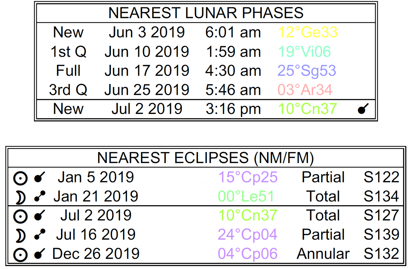
Task: Select the yellow 12°Ge33 position
Action: click(x=307, y=33)
